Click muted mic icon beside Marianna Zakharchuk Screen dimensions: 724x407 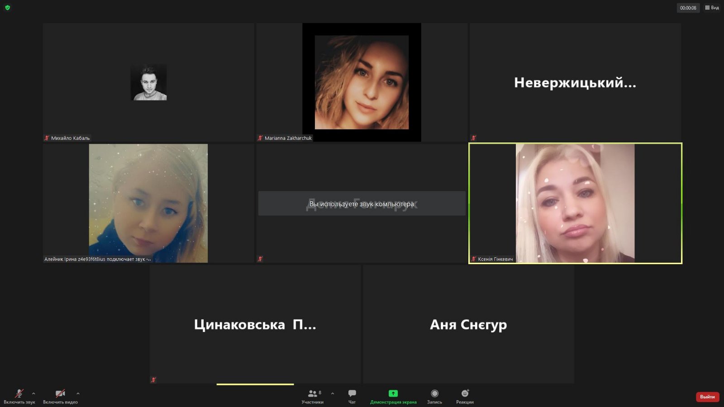[260, 138]
